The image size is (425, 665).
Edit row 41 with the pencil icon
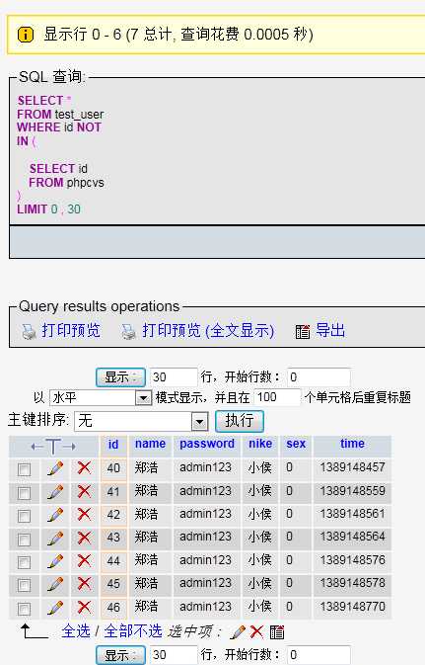coord(55,491)
